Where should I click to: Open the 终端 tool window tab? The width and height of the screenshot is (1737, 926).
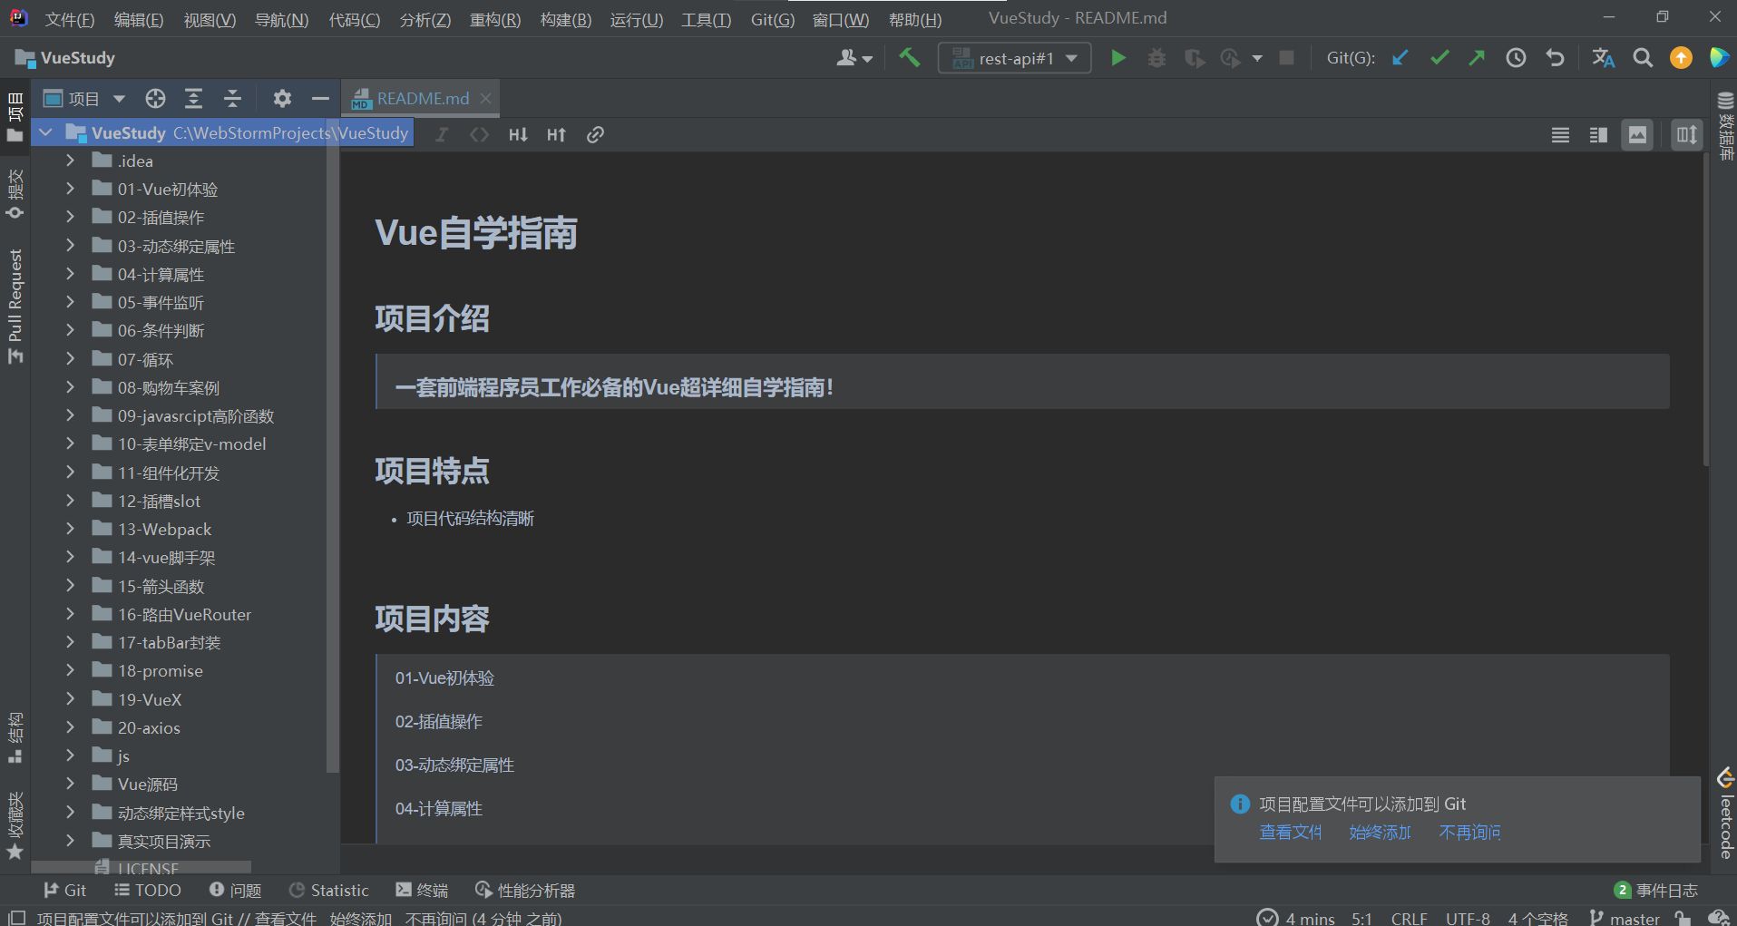423,891
